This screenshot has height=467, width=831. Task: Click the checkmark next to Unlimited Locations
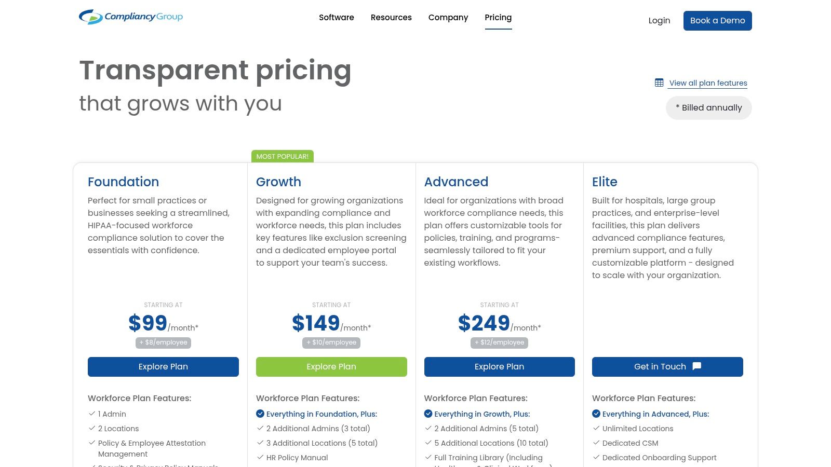click(x=596, y=428)
